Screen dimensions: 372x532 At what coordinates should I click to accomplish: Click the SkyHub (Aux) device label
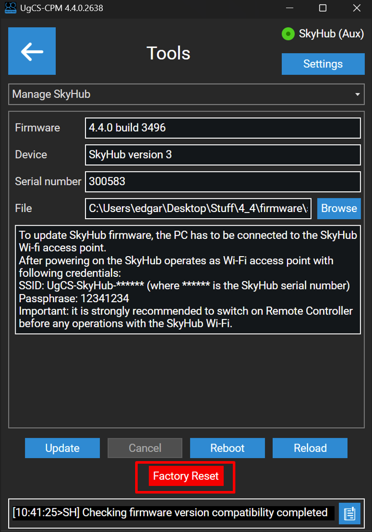[x=331, y=34]
